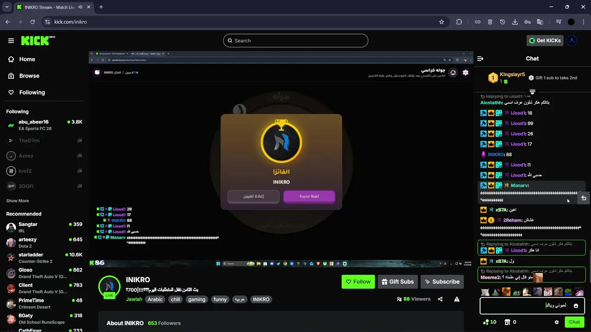
Task: Open arteezy recommended channel
Action: [44, 243]
